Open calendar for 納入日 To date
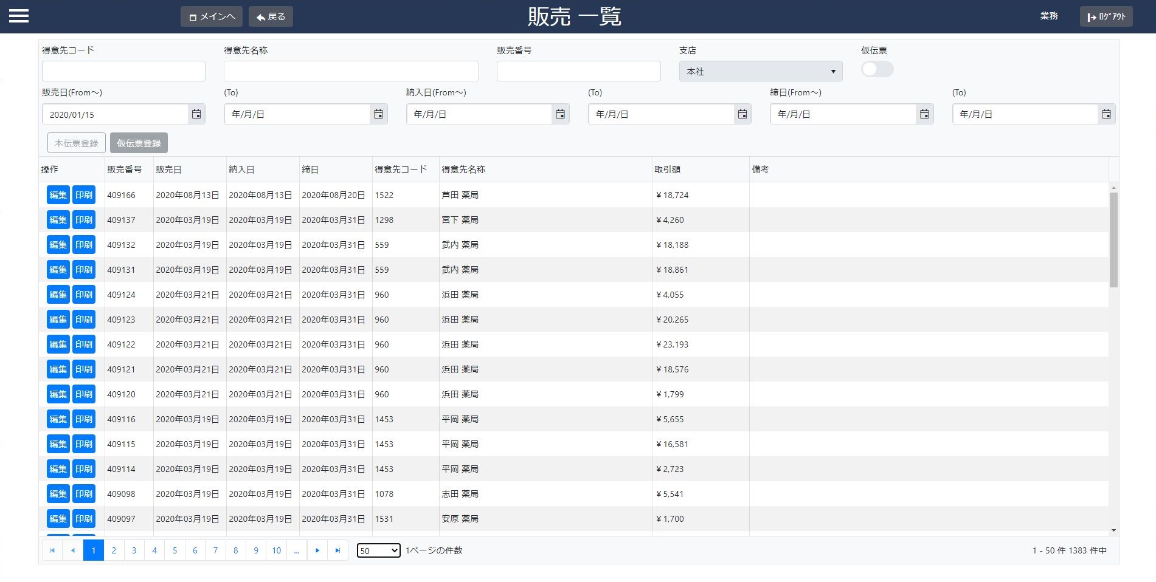This screenshot has width=1156, height=582. pyautogui.click(x=742, y=114)
